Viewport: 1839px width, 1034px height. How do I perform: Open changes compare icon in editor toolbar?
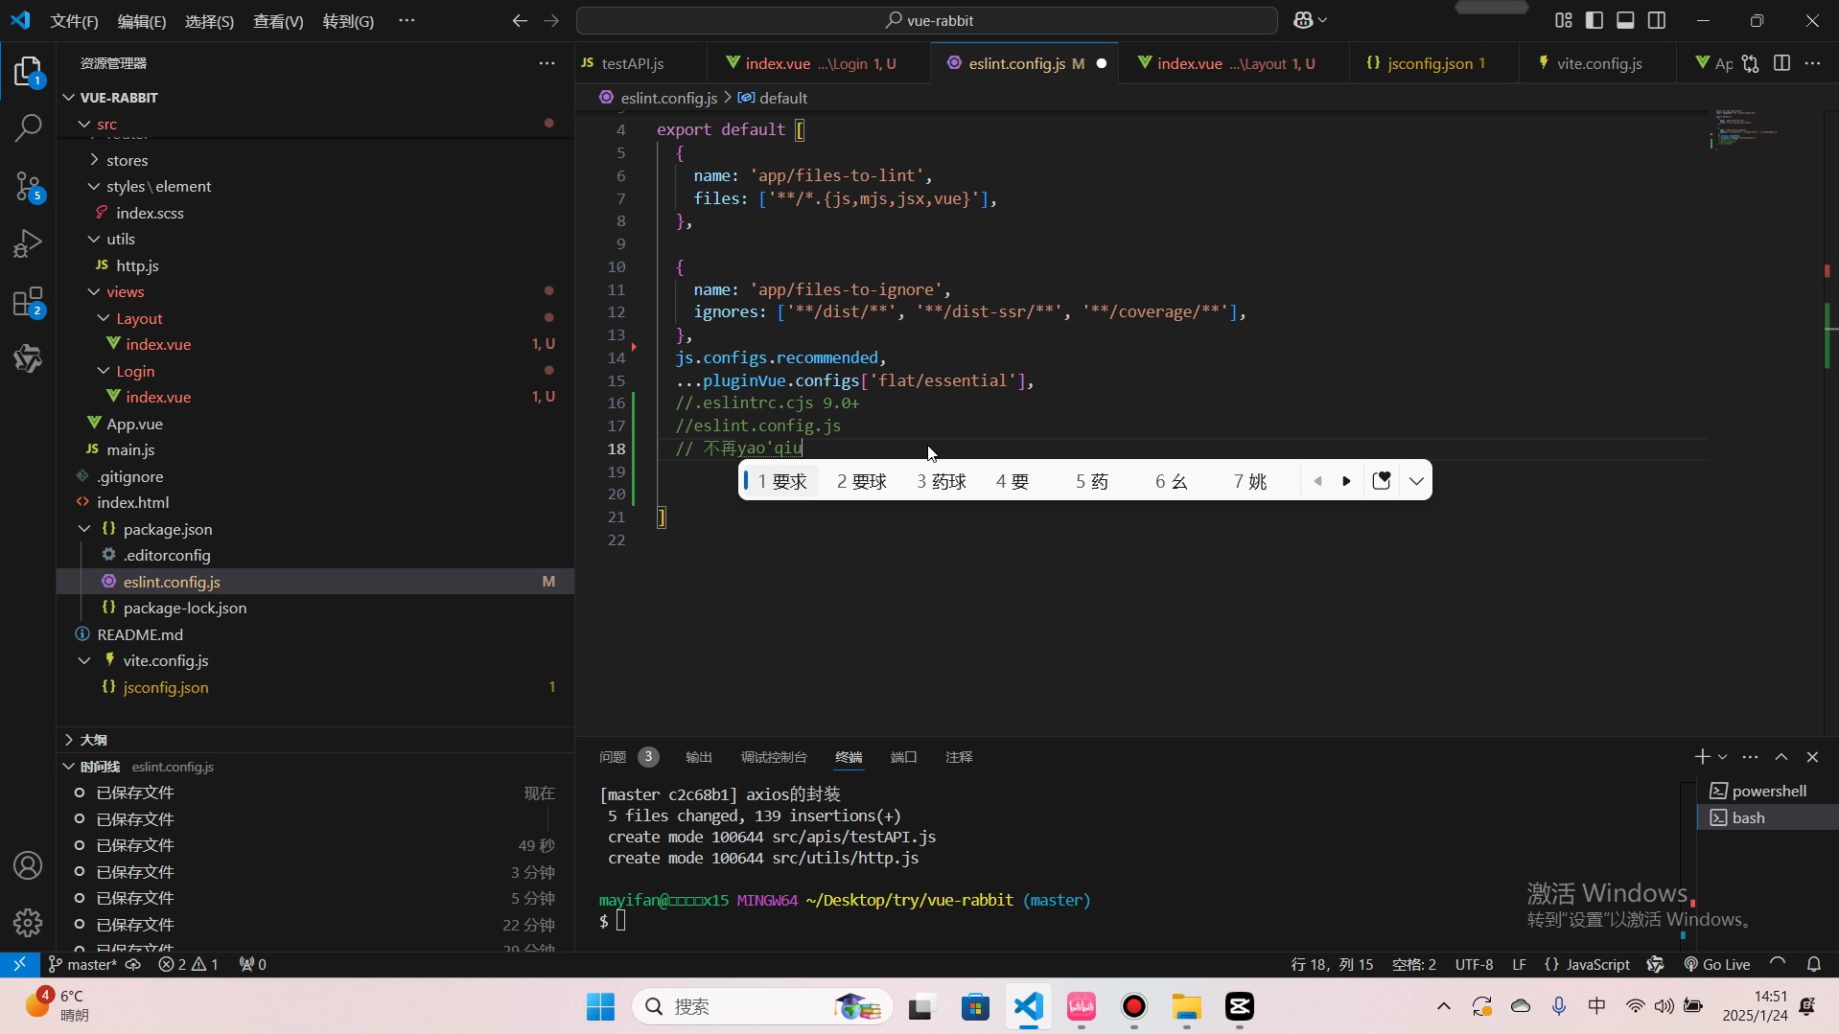tap(1751, 63)
